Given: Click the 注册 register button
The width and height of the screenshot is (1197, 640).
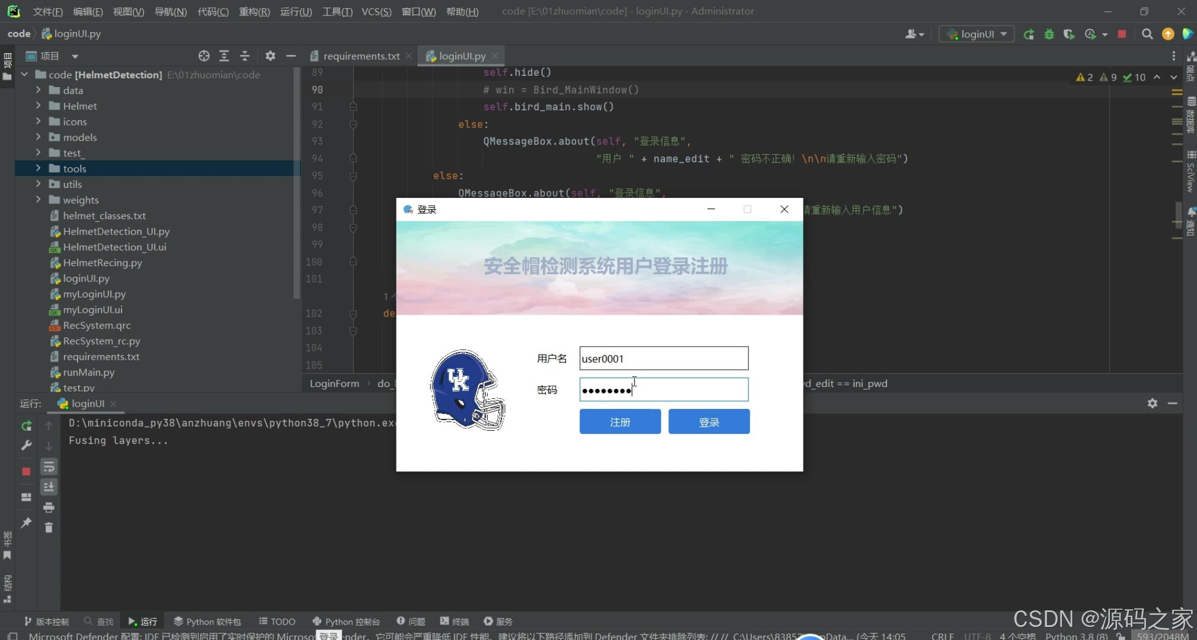Looking at the screenshot, I should click(620, 422).
